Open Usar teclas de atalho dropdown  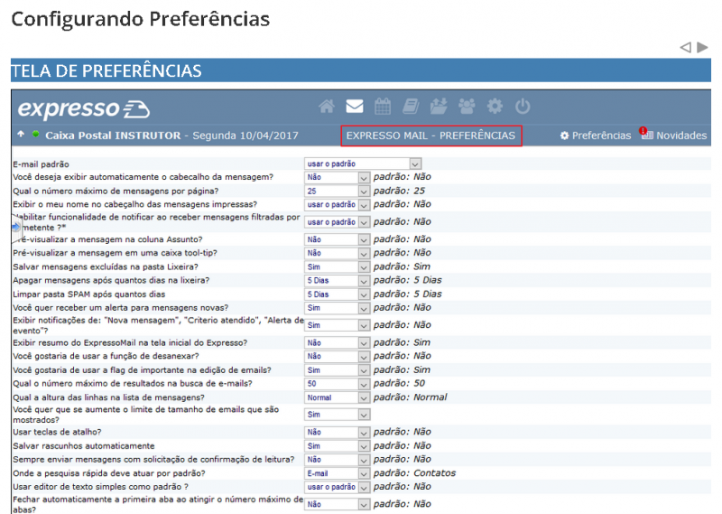click(x=337, y=433)
